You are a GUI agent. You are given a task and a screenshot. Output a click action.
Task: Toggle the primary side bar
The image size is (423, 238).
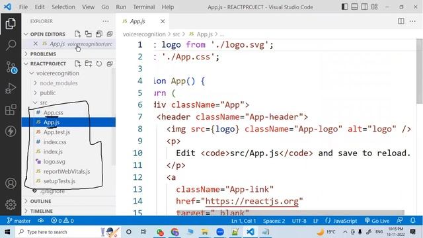[345, 7]
